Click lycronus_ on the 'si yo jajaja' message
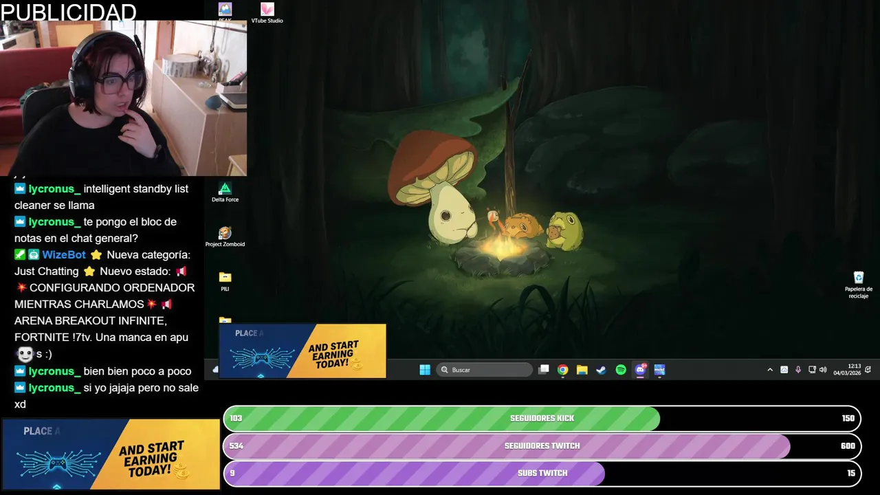Viewport: 880px width, 495px height. pos(55,388)
